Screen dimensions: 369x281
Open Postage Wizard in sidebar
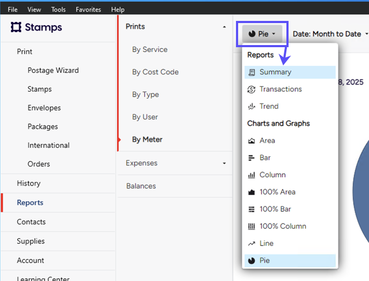(x=53, y=70)
